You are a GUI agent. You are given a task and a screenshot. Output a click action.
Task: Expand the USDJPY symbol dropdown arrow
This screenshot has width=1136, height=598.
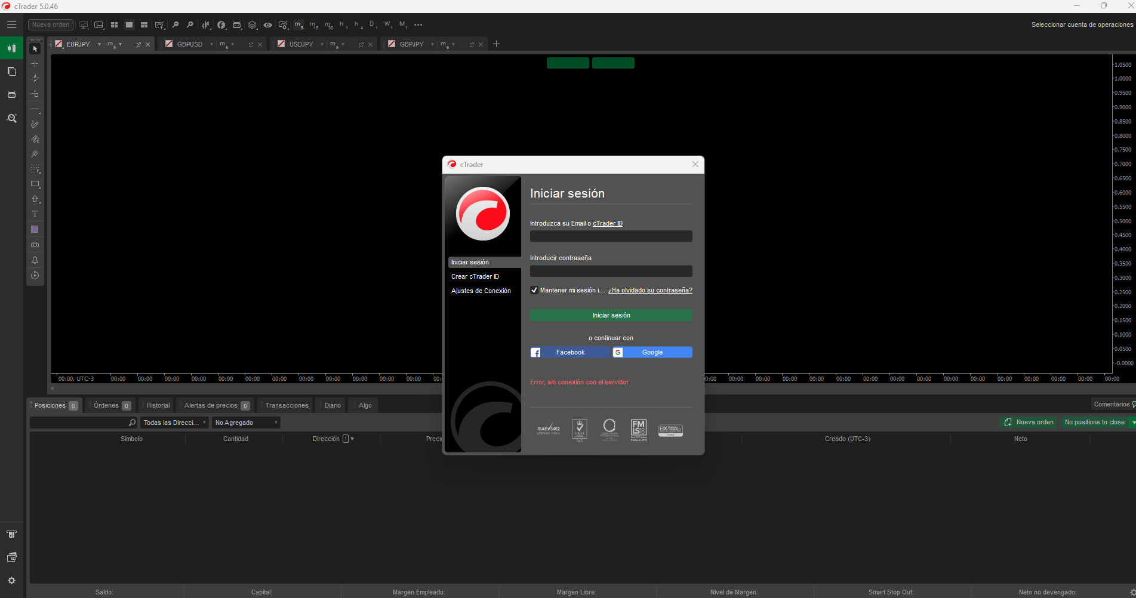[x=322, y=44]
